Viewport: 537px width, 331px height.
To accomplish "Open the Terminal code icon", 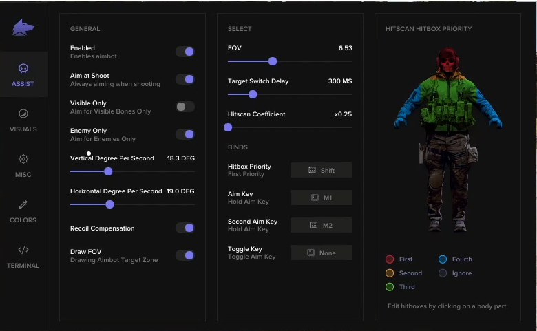I will 23,250.
